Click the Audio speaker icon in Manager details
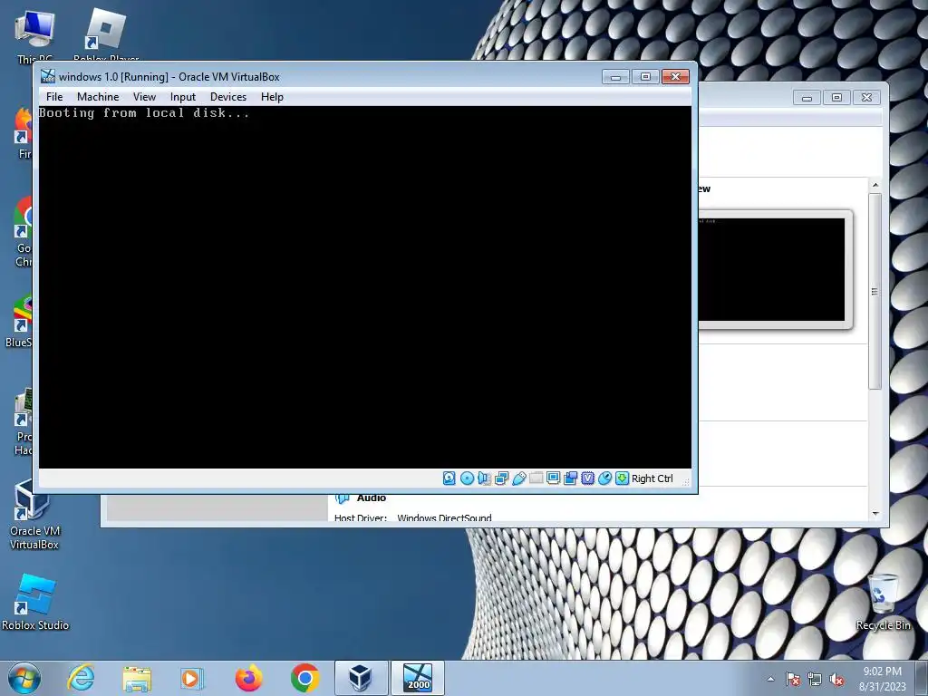Viewport: 928px width, 696px height. (x=343, y=498)
